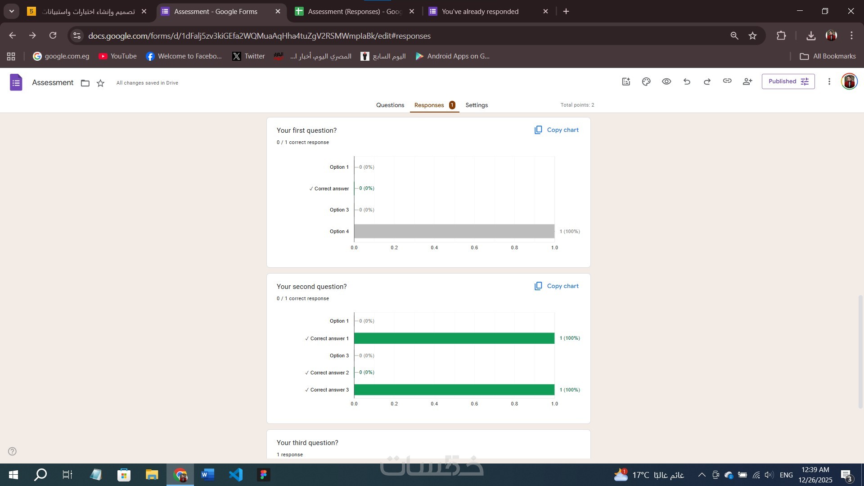Open Visual Studio Code from taskbar
Image resolution: width=864 pixels, height=486 pixels.
click(x=235, y=475)
